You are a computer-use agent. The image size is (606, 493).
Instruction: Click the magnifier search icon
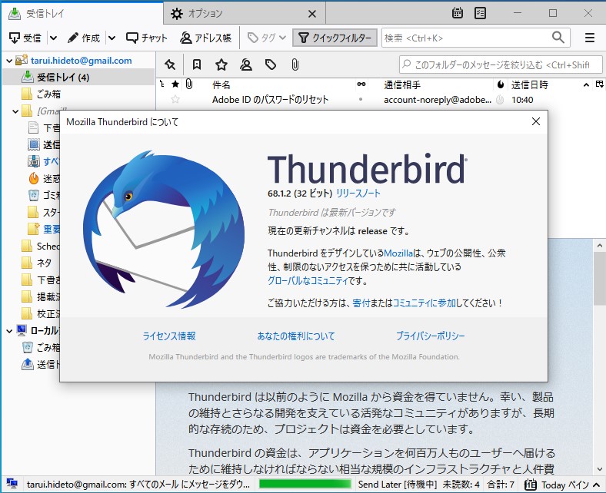coord(558,38)
